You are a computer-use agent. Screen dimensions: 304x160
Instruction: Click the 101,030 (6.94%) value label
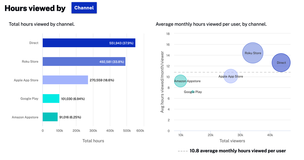pyautogui.click(x=73, y=99)
